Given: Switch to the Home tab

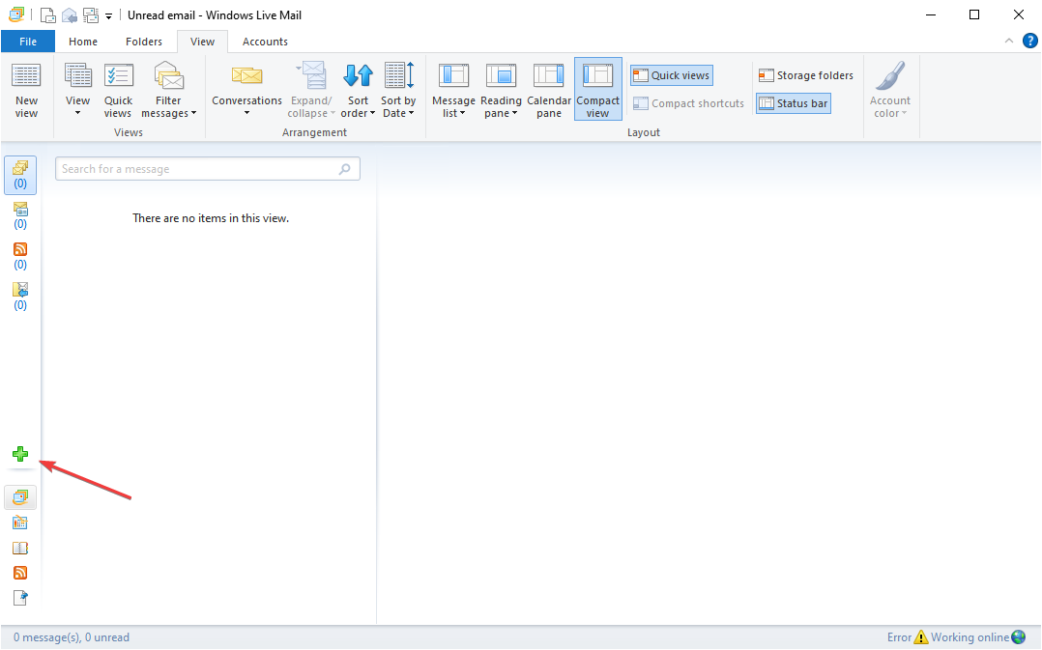Looking at the screenshot, I should click(83, 42).
